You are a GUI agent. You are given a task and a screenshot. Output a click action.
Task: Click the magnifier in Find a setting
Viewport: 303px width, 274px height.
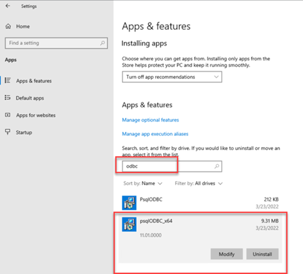coord(102,43)
